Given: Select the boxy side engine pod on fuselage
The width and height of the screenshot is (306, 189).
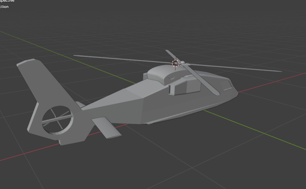Looking at the screenshot, I should 185,87.
